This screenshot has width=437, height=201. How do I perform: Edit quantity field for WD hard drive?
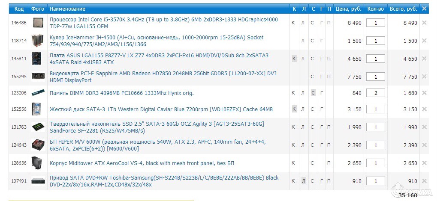coord(375,109)
